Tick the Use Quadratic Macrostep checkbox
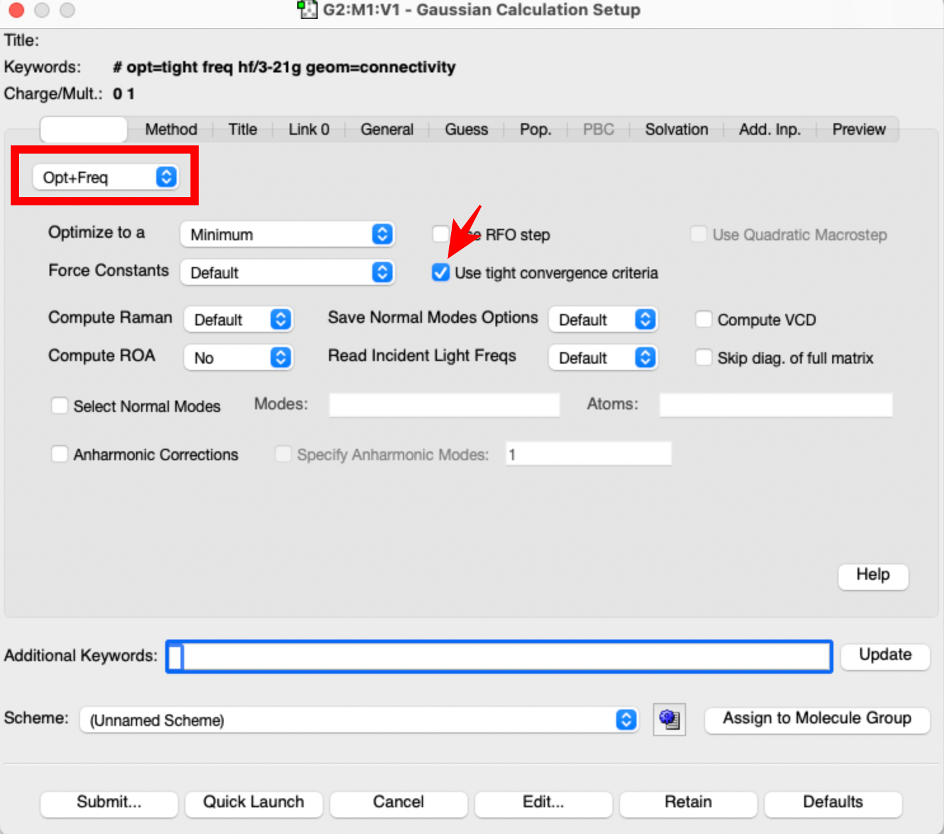The width and height of the screenshot is (944, 834). point(699,234)
